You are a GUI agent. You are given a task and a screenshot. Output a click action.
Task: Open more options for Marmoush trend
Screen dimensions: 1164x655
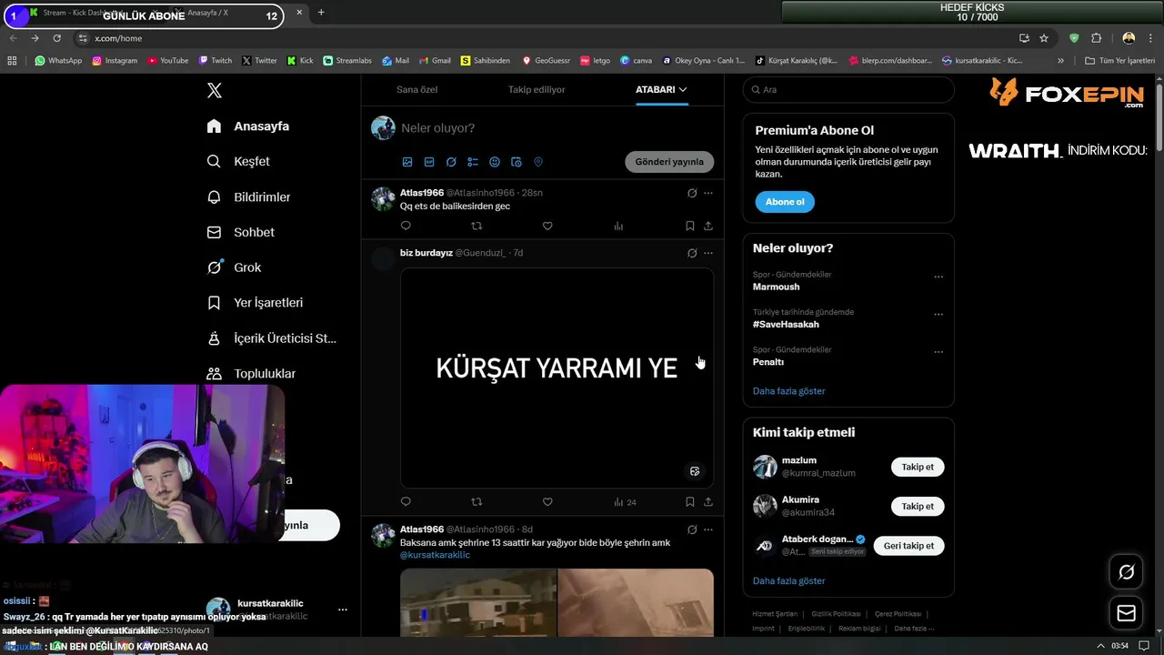[938, 277]
